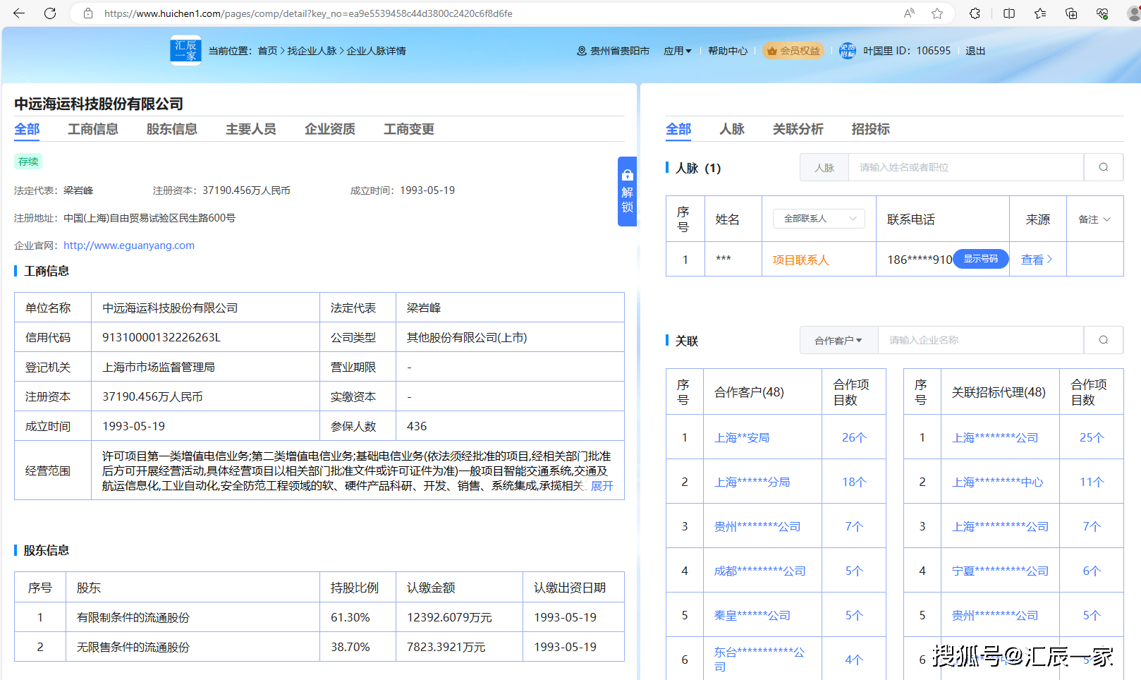Reload the page with the refresh icon
1141x680 pixels.
(x=50, y=13)
